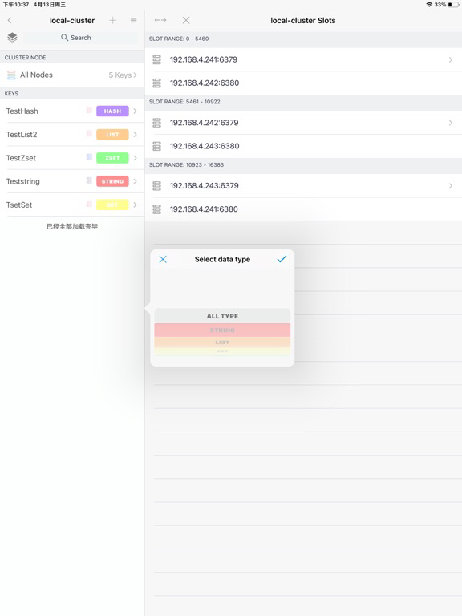Open chevron on TestZset row
Viewport: 462px width, 616px height.
click(135, 158)
